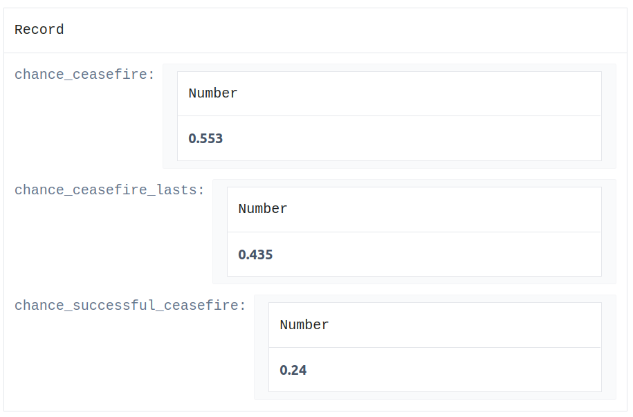Select the chance_ceasefire field label

pyautogui.click(x=84, y=75)
